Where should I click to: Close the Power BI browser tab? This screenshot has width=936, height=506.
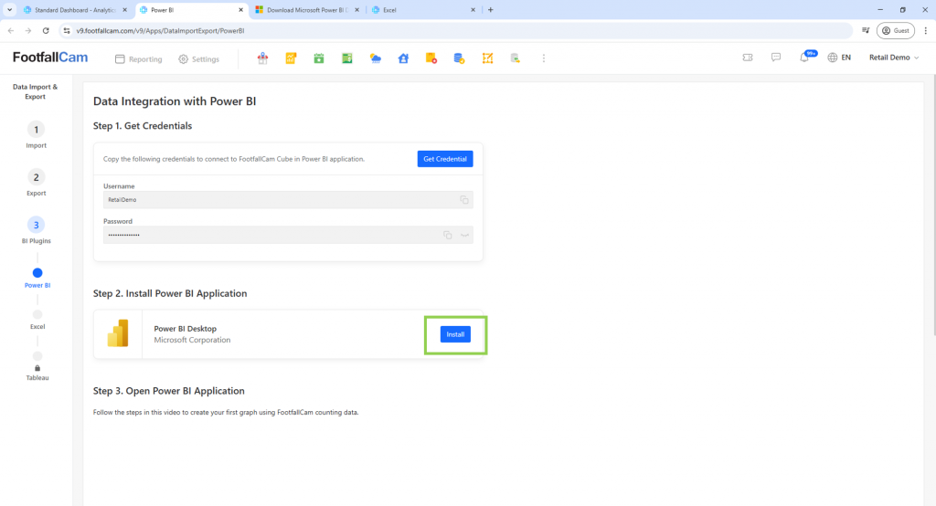point(241,10)
